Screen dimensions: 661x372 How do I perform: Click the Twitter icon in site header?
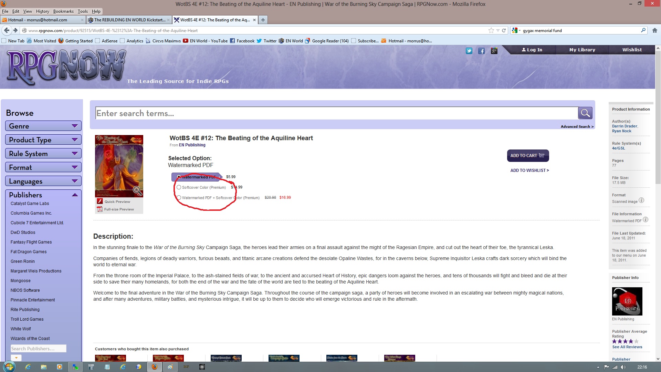tap(469, 51)
